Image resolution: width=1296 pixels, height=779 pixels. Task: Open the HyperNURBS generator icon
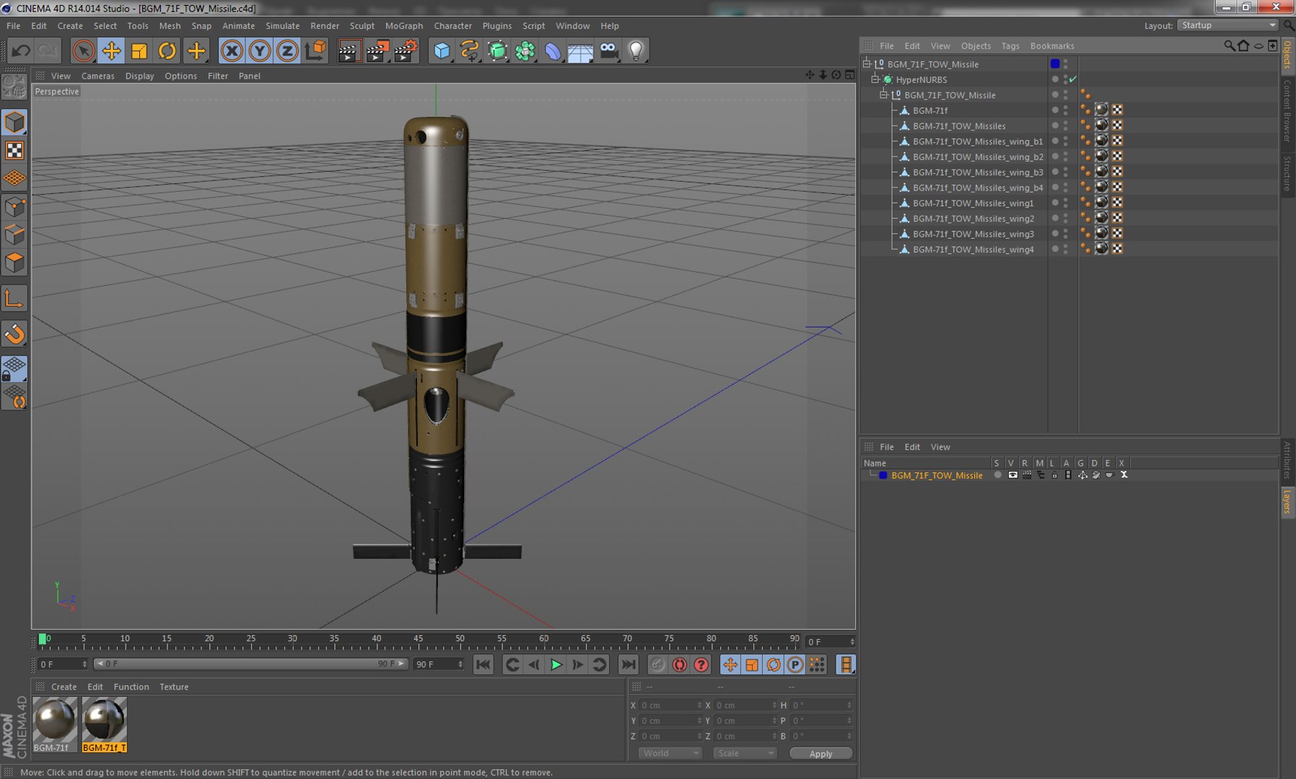[497, 50]
